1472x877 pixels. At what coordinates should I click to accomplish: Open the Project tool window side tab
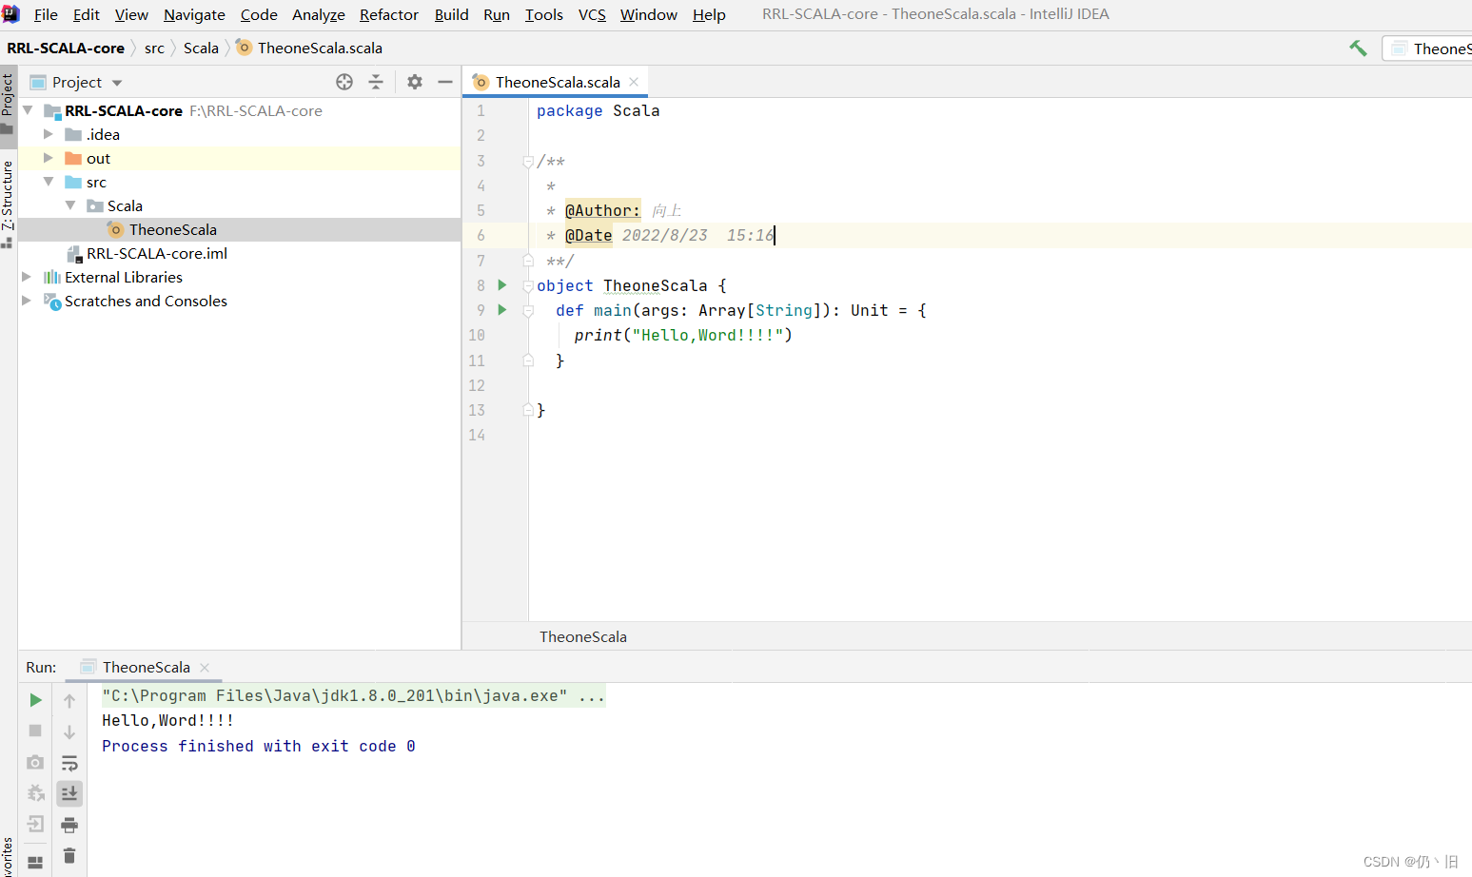coord(8,105)
